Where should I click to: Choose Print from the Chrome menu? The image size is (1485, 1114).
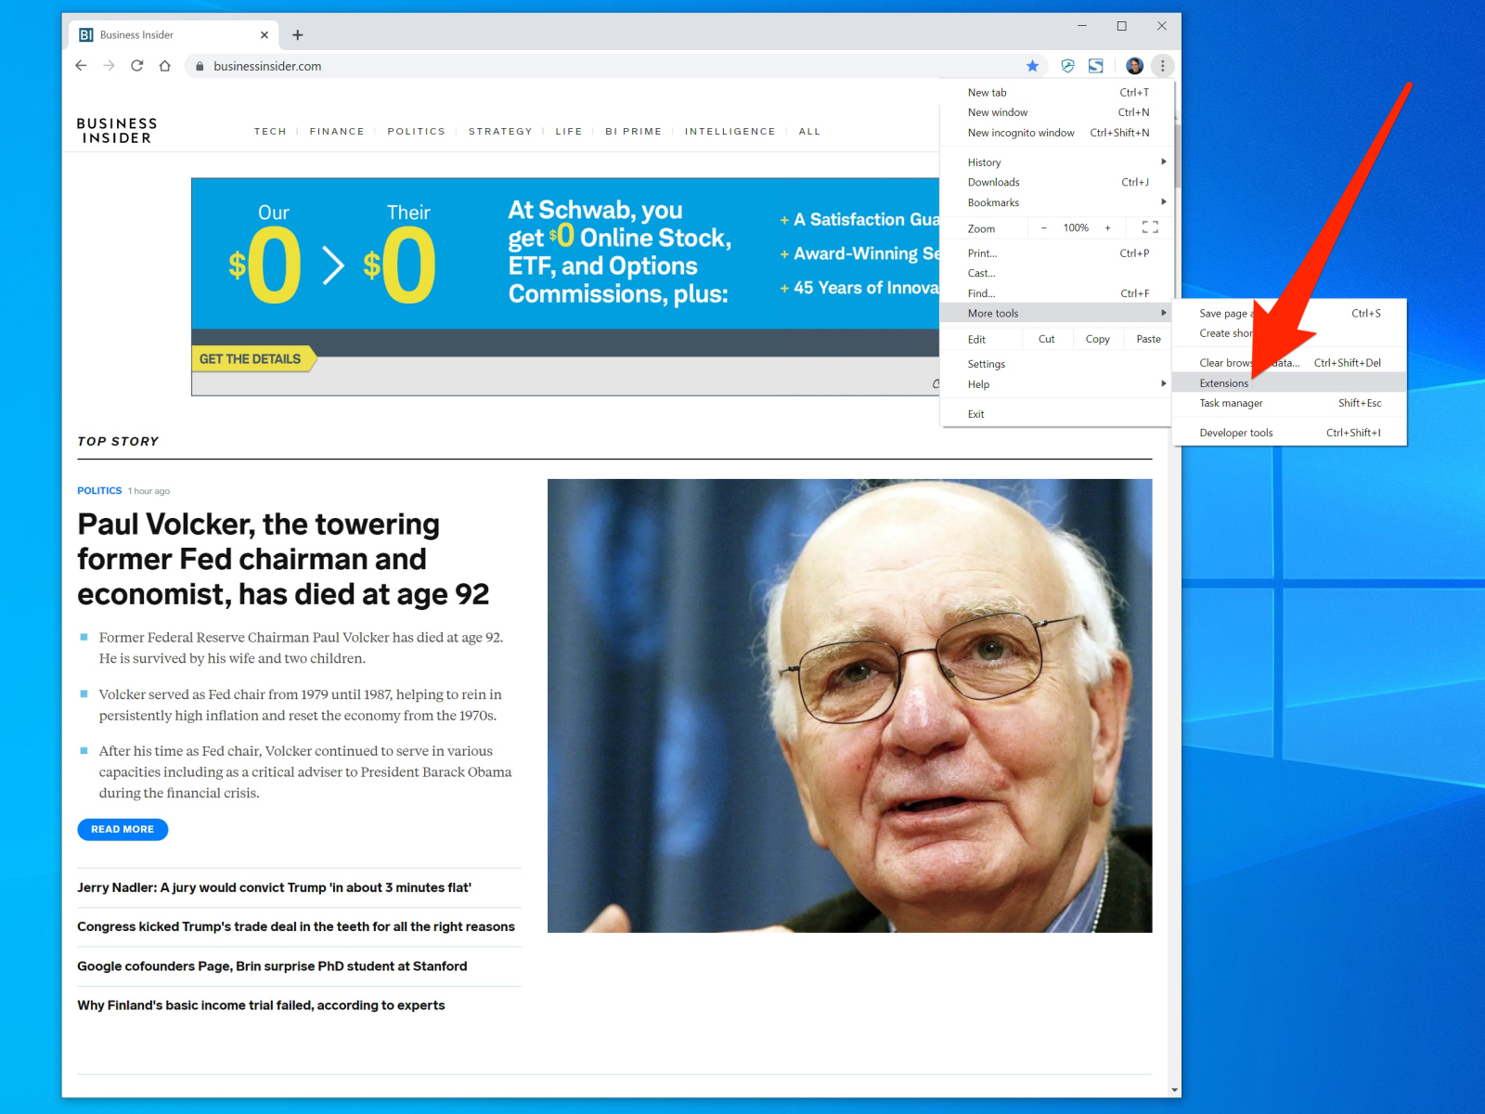(x=1056, y=253)
